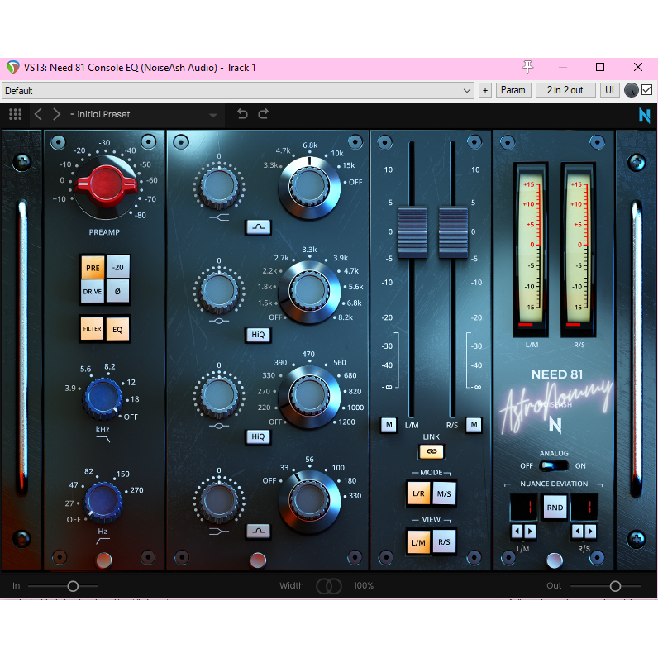Open the preset browser grid icon
This screenshot has width=658, height=658.
[15, 114]
